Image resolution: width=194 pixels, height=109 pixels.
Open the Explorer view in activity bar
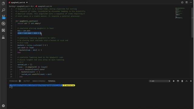(x=3, y=3)
